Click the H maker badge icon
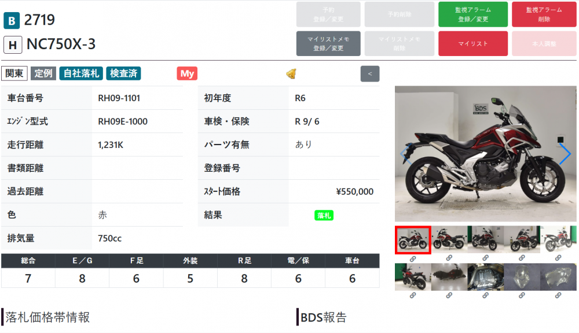 click(x=13, y=45)
